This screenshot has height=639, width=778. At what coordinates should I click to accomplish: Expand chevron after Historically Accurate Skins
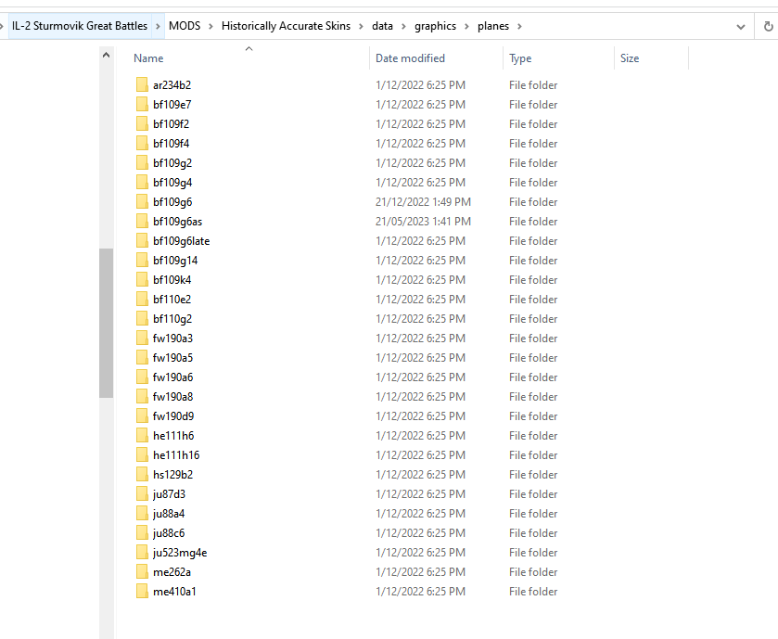362,26
